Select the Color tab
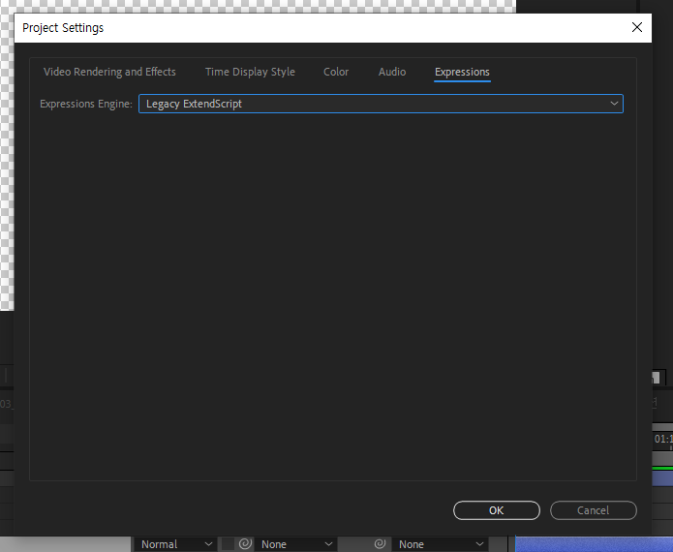 [x=336, y=72]
